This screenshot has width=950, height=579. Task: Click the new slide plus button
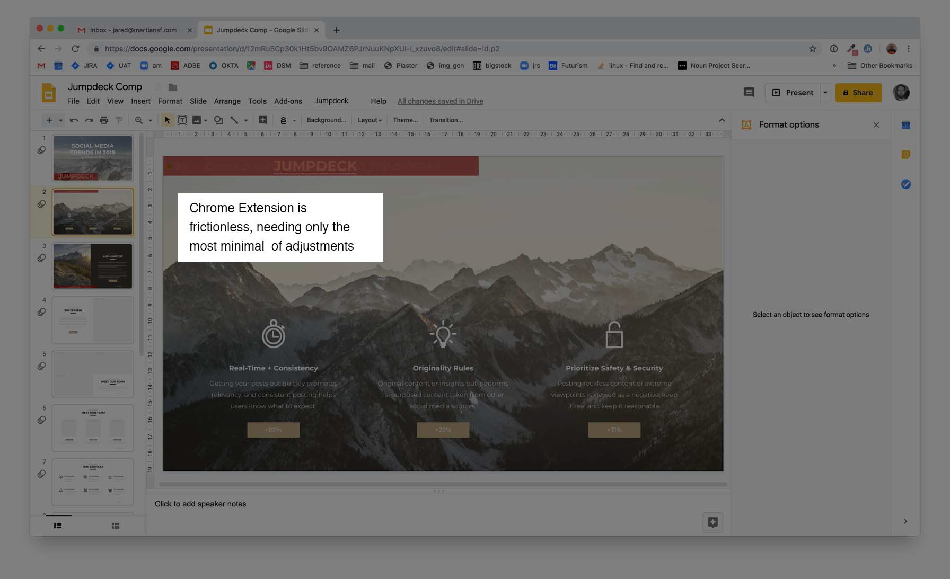coord(49,120)
